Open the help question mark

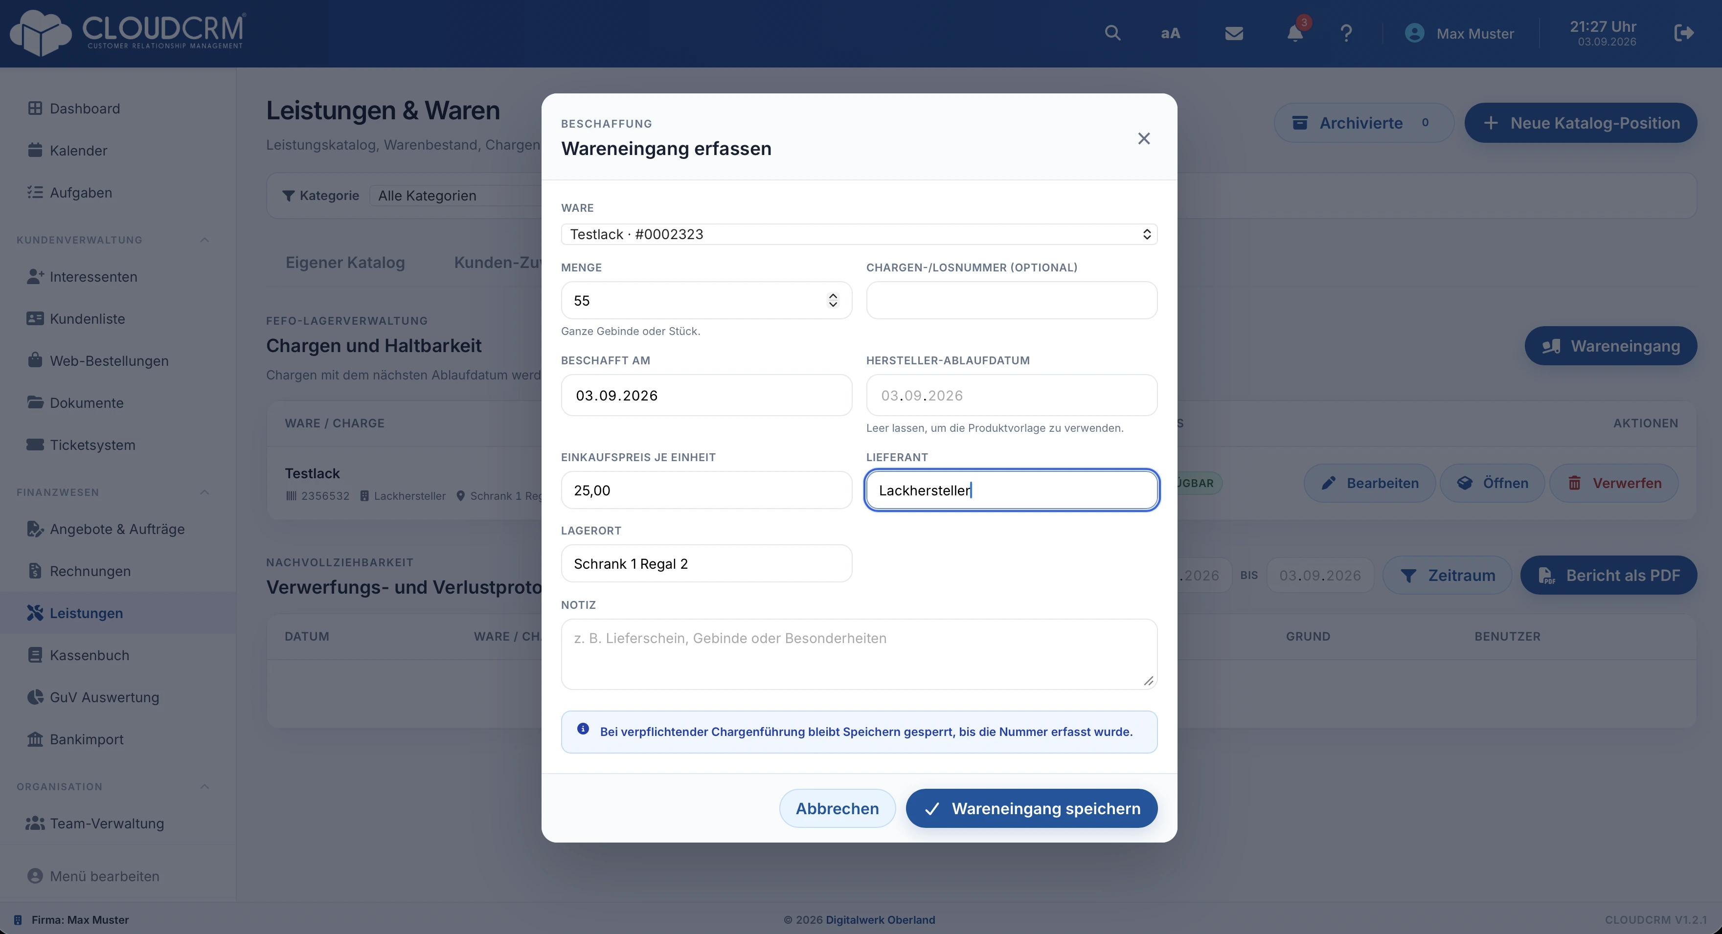click(1346, 33)
